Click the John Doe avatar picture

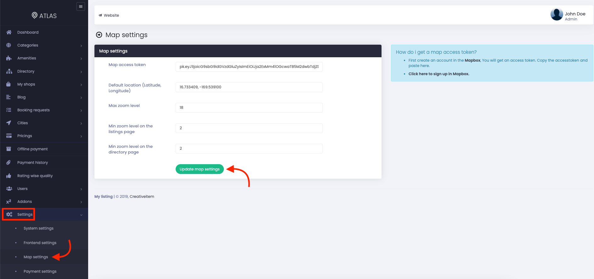(x=557, y=14)
